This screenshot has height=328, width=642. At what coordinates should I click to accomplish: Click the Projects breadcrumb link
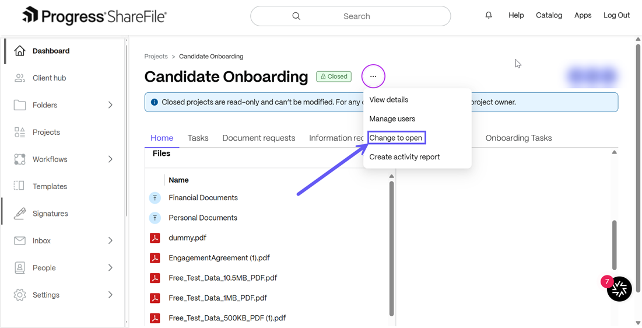(x=156, y=56)
